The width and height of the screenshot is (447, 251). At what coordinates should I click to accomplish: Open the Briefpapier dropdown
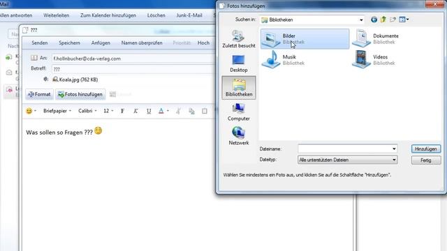57,111
